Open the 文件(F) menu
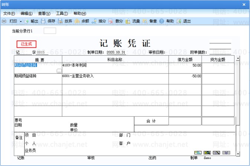250x166 pixels. click(x=9, y=13)
